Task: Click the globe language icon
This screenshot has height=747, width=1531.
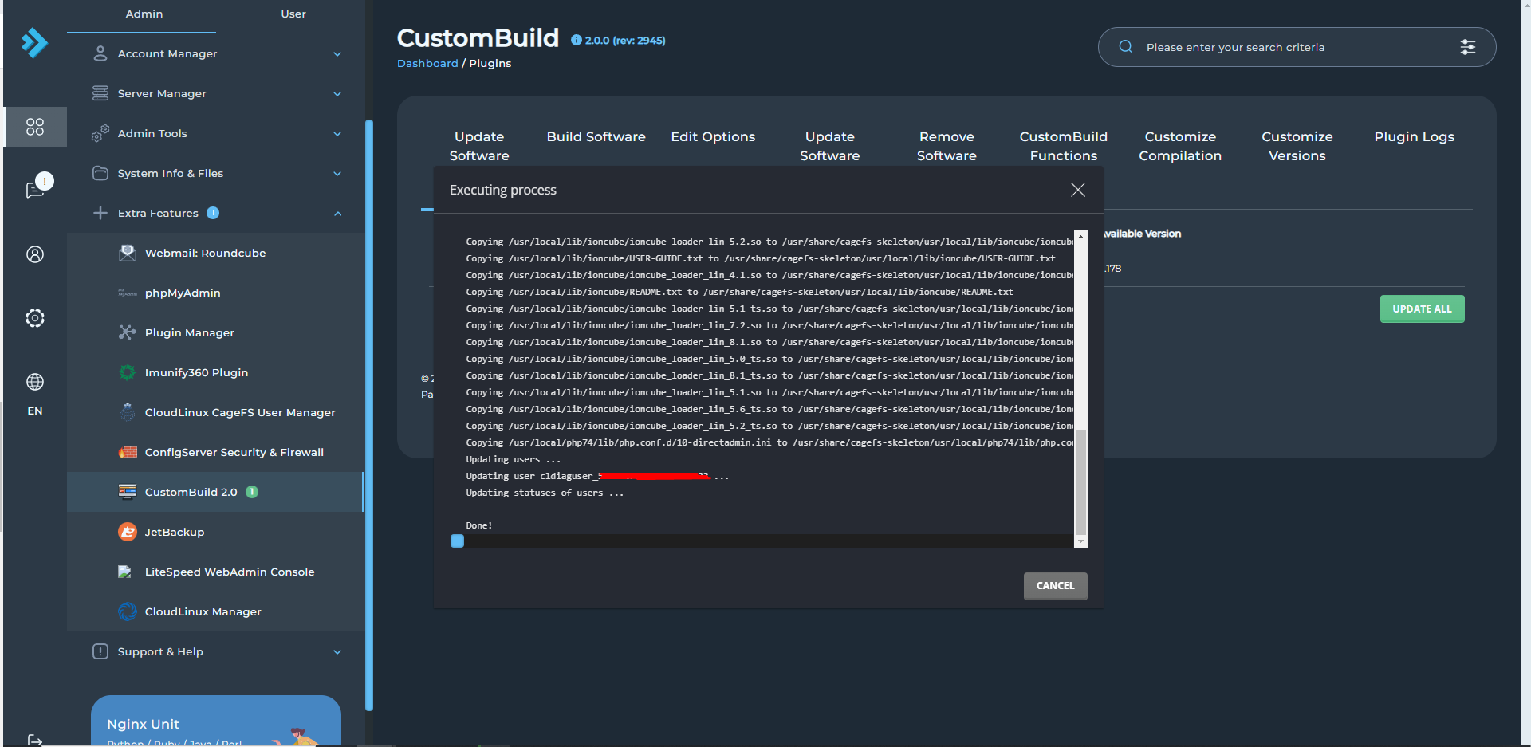Action: (35, 382)
